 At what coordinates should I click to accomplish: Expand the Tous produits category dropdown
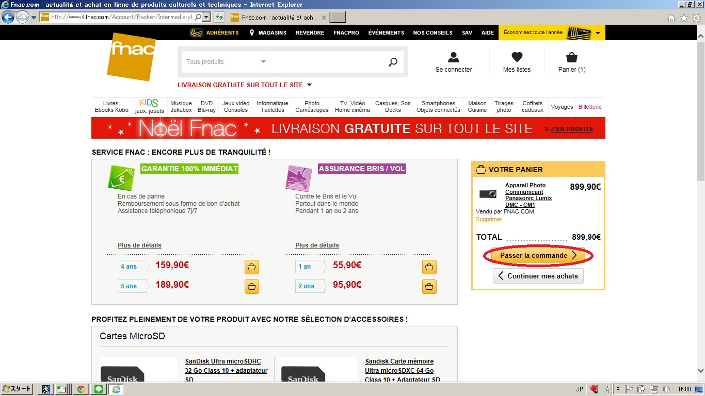coord(226,62)
